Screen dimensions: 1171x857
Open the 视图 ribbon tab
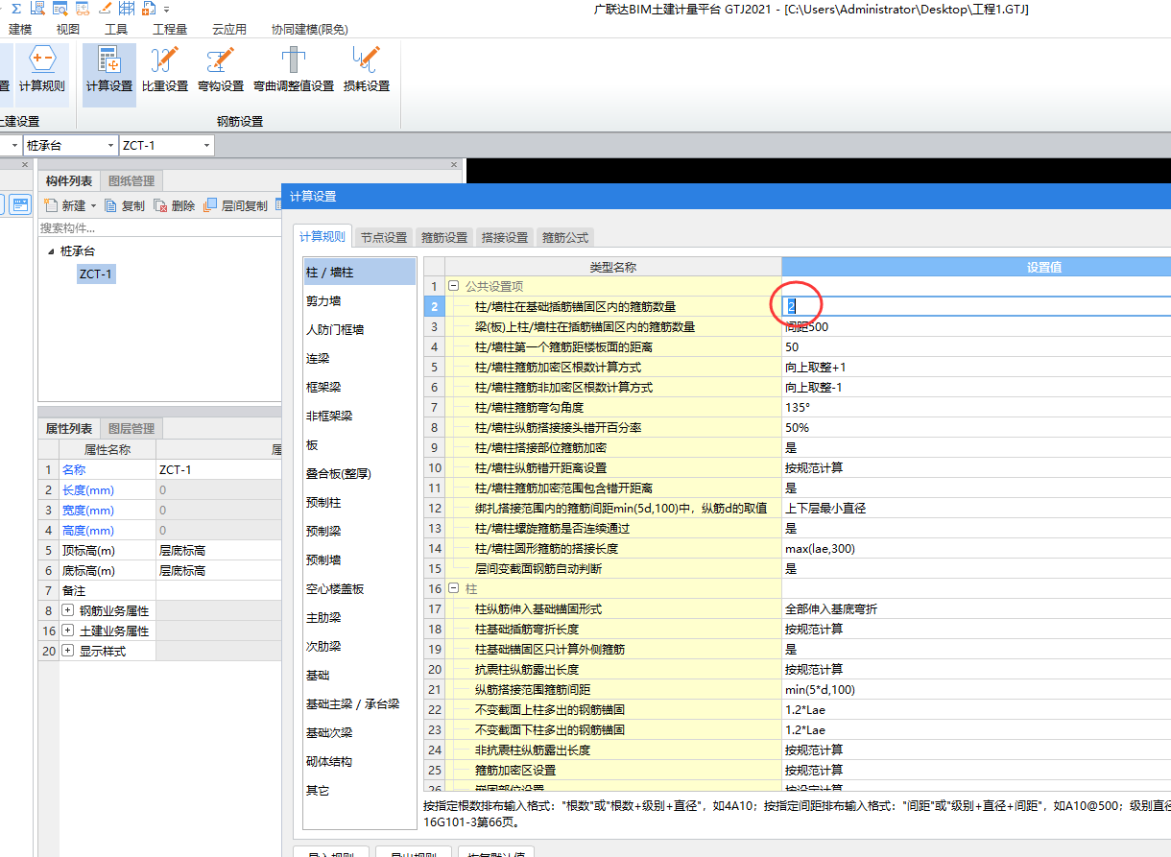pos(68,30)
